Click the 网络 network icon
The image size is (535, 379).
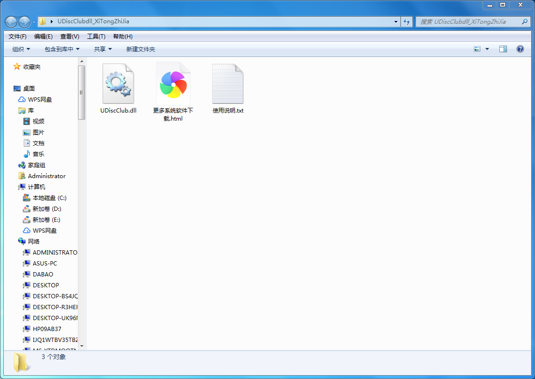[22, 241]
